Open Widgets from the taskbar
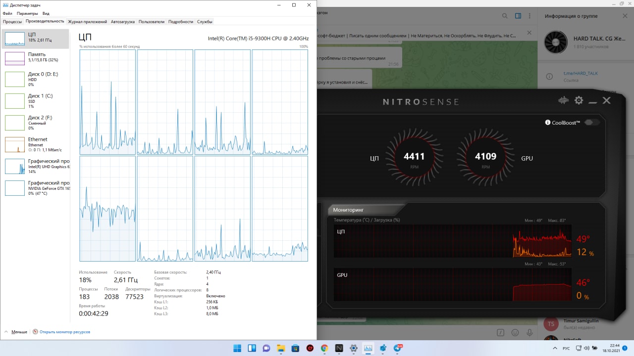Image resolution: width=634 pixels, height=356 pixels. coord(252,348)
